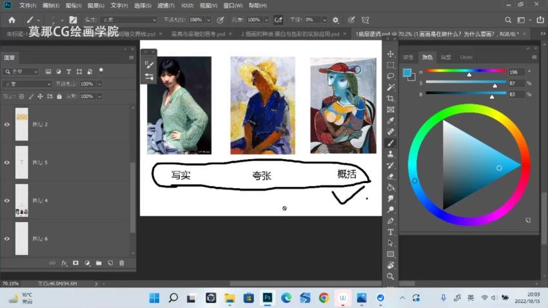Select the Clone Stamp tool

pyautogui.click(x=391, y=154)
